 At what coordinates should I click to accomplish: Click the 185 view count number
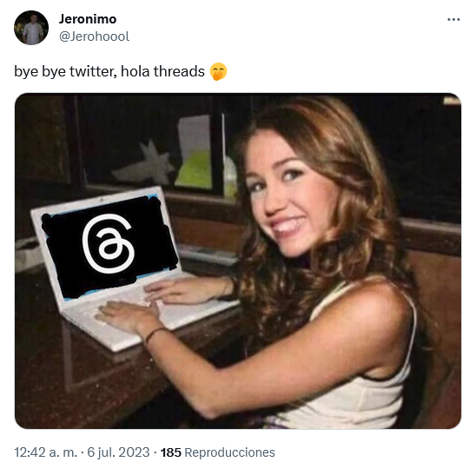(x=170, y=452)
